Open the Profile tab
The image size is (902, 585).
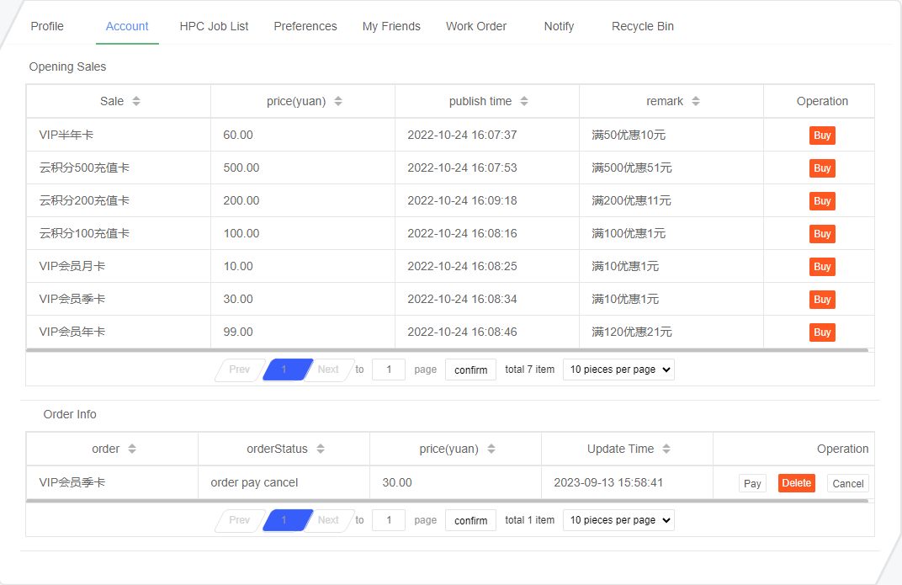click(x=47, y=26)
